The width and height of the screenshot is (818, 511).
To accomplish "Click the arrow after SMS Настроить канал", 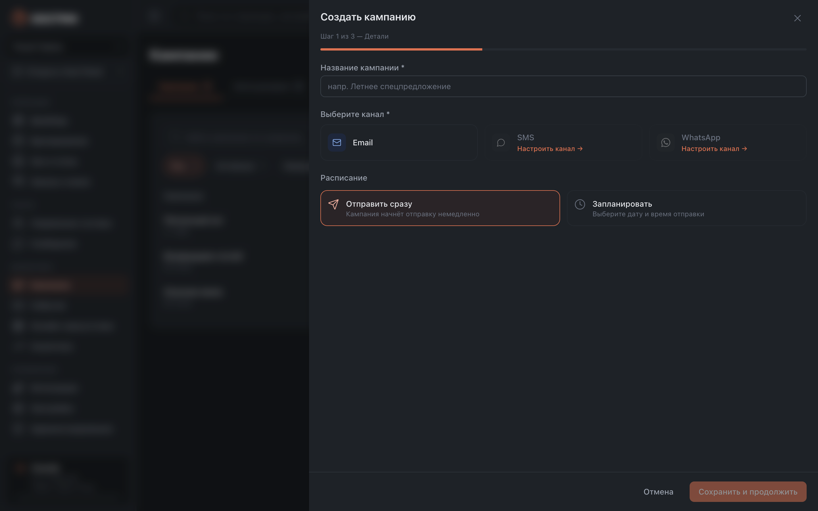I will [580, 149].
